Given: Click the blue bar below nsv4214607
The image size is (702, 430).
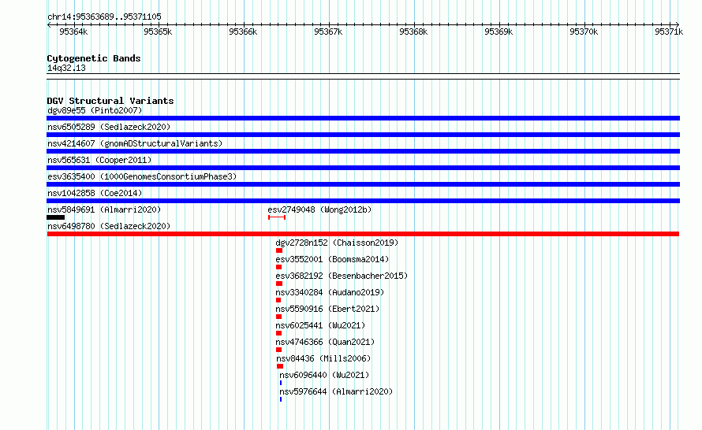Looking at the screenshot, I should (x=363, y=151).
